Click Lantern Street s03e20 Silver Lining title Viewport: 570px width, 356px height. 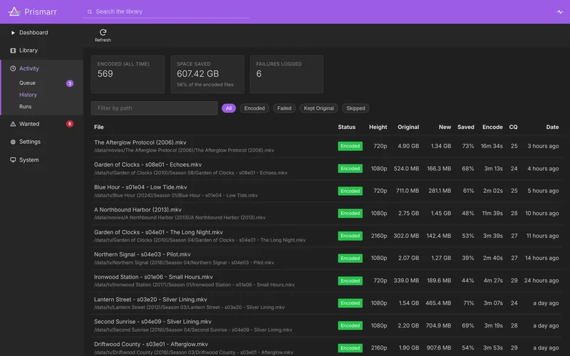pyautogui.click(x=150, y=299)
